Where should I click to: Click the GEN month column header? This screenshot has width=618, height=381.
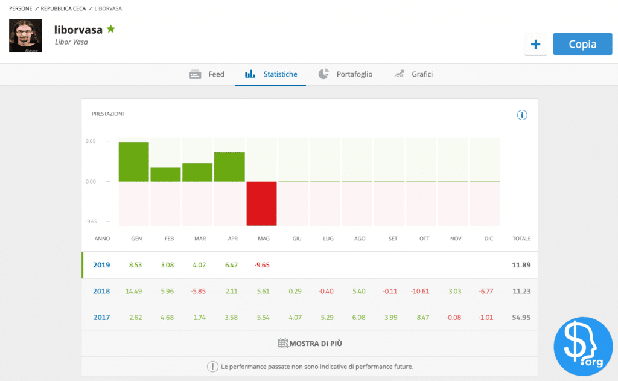[136, 239]
